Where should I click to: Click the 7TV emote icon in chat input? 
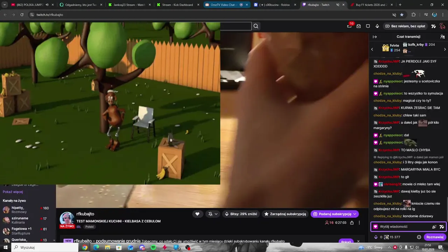pos(442,227)
